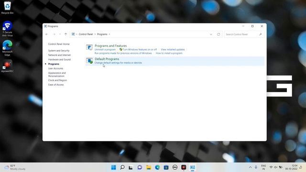Go to Clock and Region
Screen dimensions: 306x172
pyautogui.click(x=57, y=80)
